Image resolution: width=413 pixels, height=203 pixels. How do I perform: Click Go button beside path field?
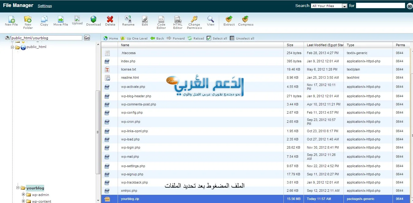(87, 38)
